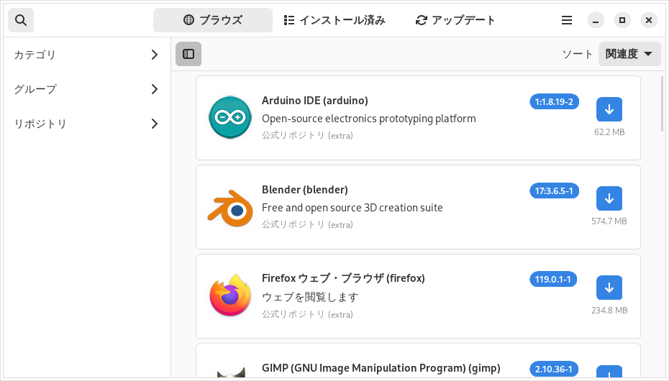669x381 pixels.
Task: Install Arduino IDE with download button
Action: point(609,109)
